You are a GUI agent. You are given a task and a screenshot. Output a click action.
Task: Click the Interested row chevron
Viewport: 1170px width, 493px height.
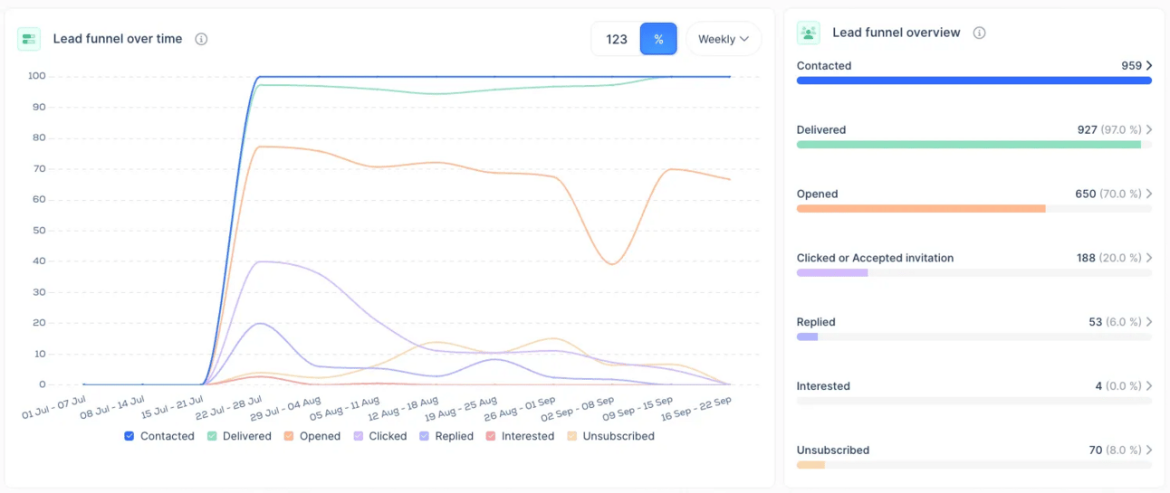tap(1149, 386)
